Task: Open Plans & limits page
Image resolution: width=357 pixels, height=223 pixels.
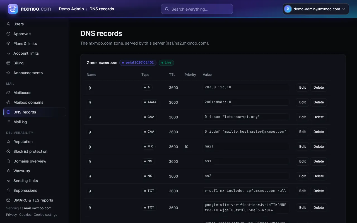Action: pos(35,43)
